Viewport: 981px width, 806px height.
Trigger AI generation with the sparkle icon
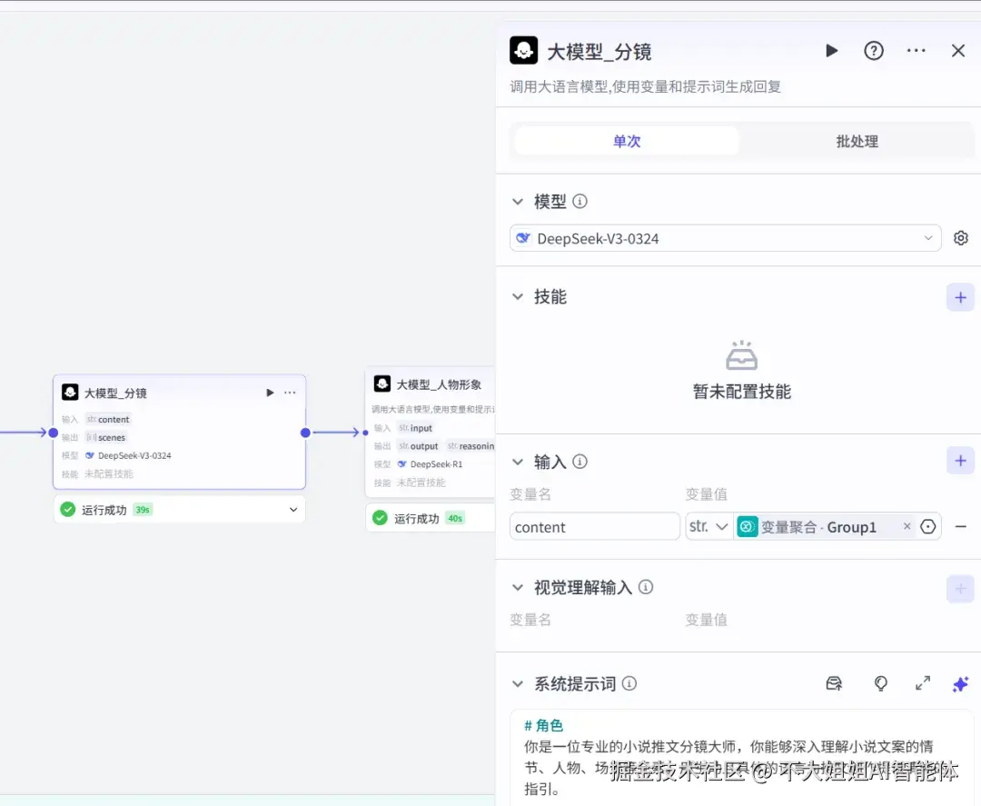point(961,683)
